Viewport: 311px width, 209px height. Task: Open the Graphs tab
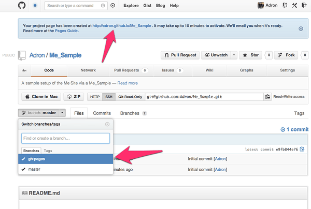(x=247, y=70)
